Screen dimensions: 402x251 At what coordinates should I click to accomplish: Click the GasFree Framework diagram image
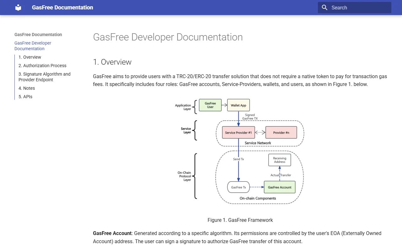240,152
